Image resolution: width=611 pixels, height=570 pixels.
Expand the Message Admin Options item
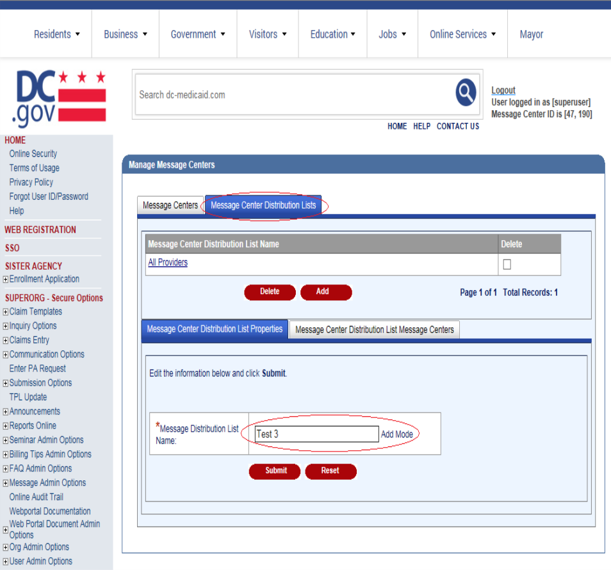click(x=6, y=483)
